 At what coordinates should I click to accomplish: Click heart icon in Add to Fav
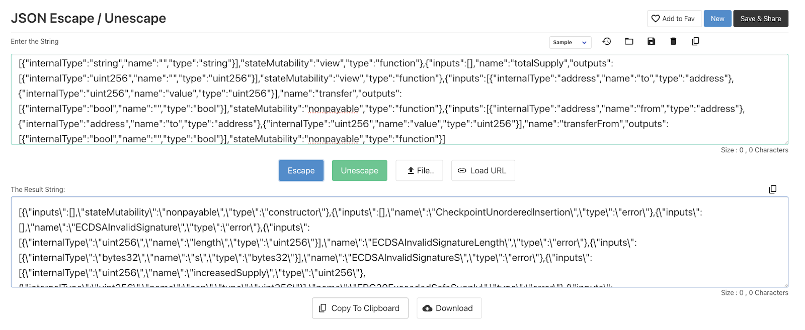656,19
